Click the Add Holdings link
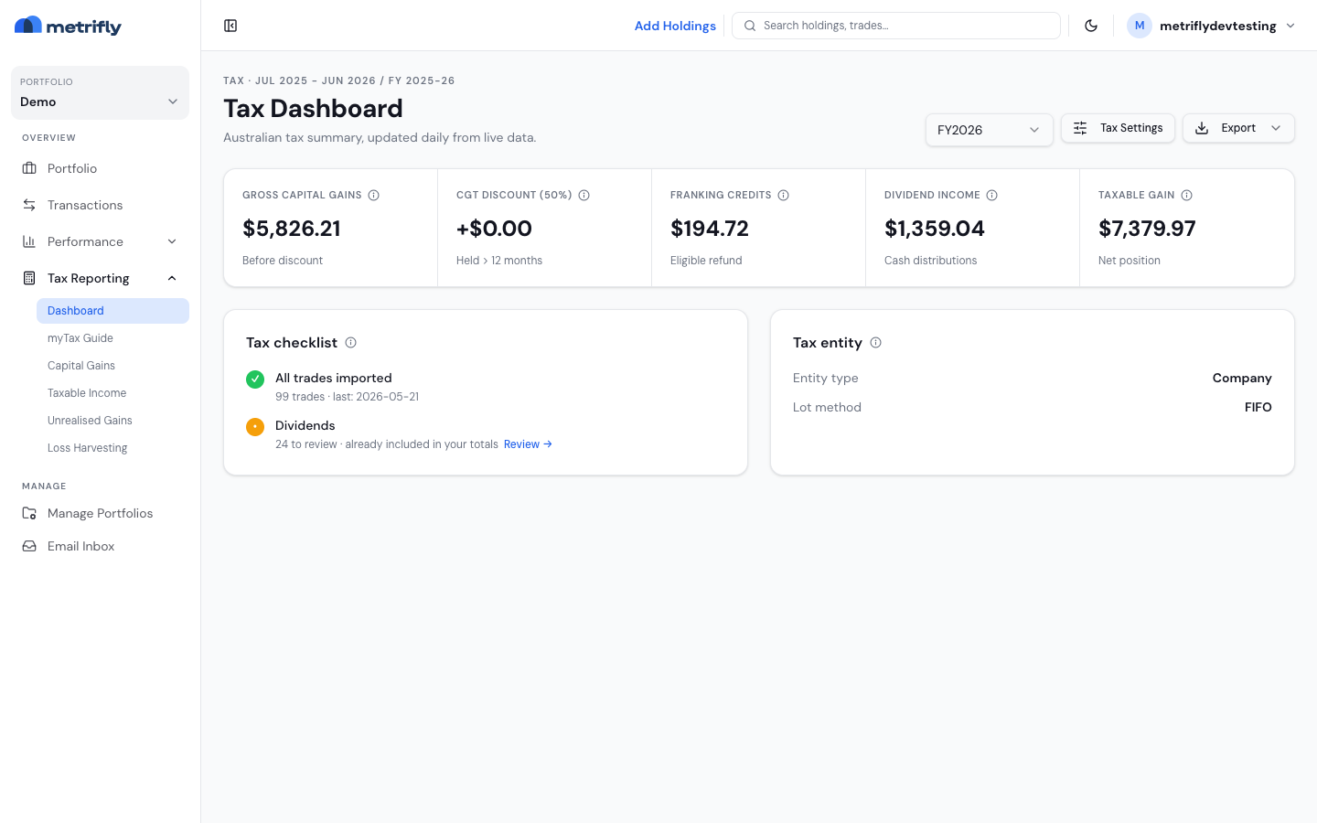The width and height of the screenshot is (1317, 823). coord(675,26)
